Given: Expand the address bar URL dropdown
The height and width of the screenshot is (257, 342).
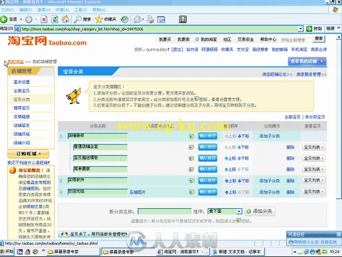Looking at the screenshot, I should click(x=301, y=29).
